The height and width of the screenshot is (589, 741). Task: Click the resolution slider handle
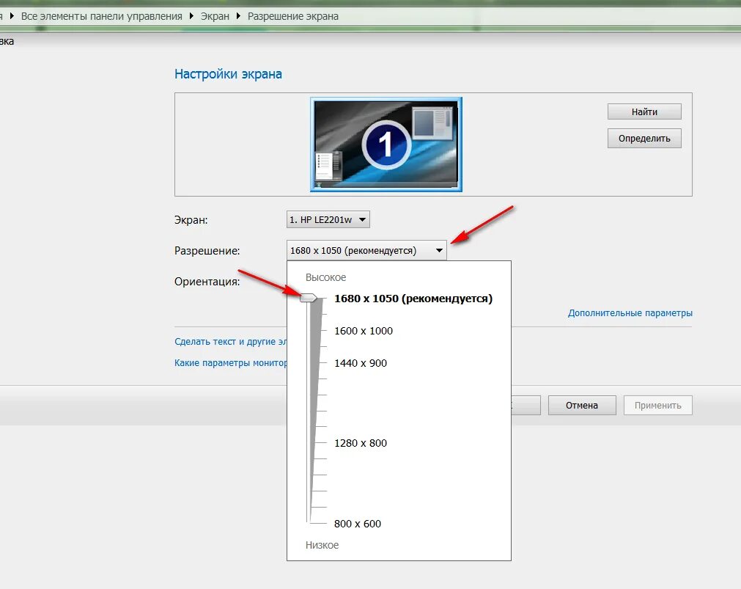point(309,298)
